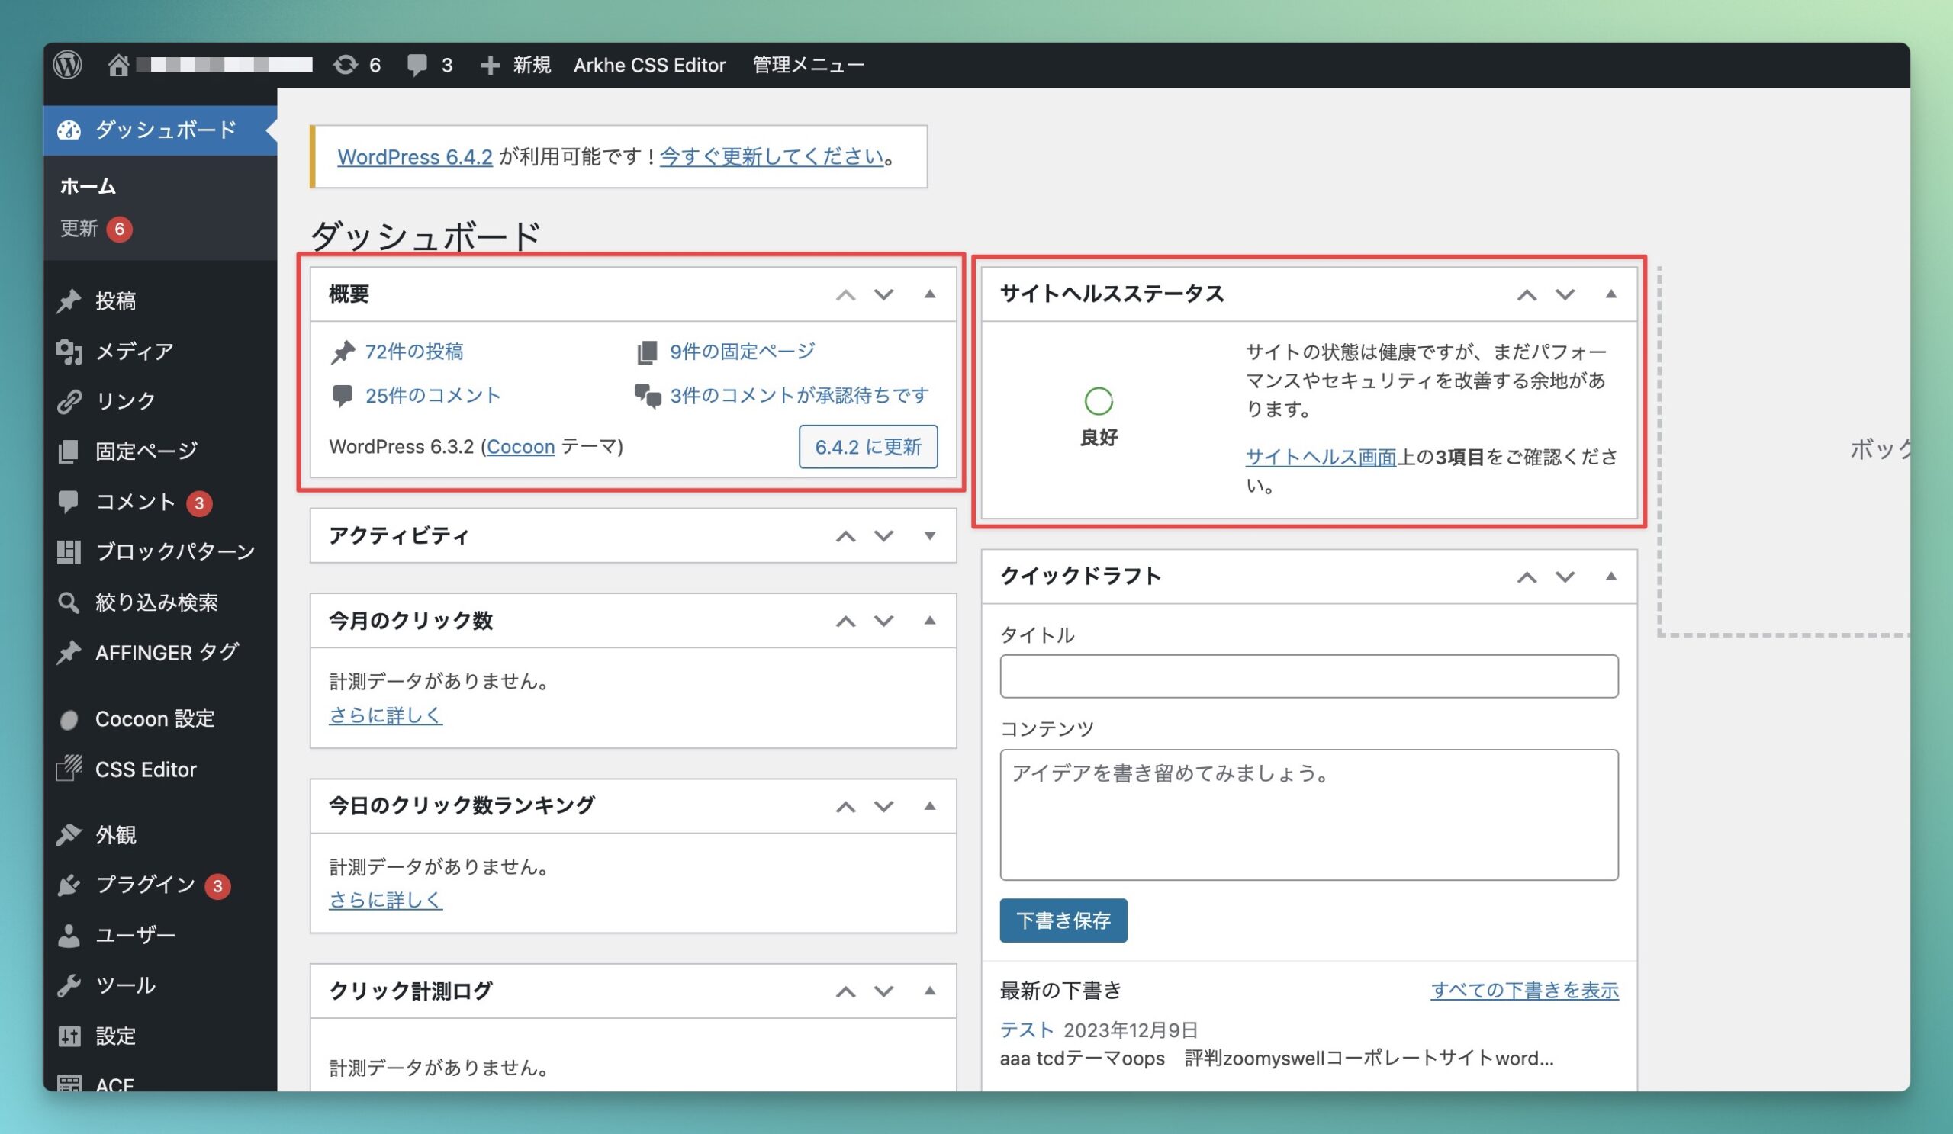This screenshot has width=1953, height=1134.
Task: Move 概要 box down
Action: 883,294
